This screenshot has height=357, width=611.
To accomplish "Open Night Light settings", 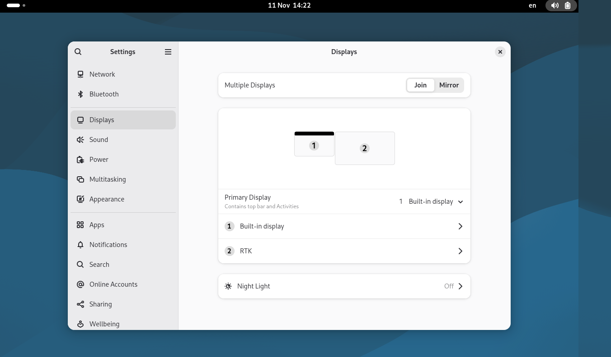I will (344, 286).
